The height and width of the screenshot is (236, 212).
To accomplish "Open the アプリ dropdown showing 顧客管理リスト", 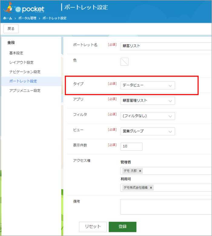I will [147, 101].
